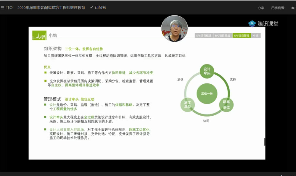296x176 pixels.
Task: Click the 施工单位 circle in diagram
Action: [188, 105]
